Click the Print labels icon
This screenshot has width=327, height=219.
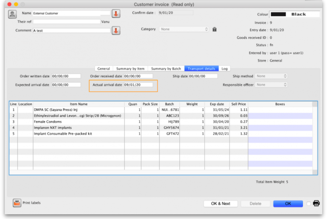pyautogui.click(x=17, y=203)
